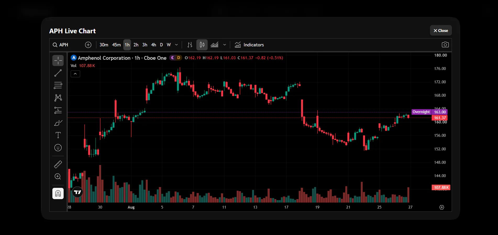
Task: Click the 107.88K volume label
Action: pos(441,187)
